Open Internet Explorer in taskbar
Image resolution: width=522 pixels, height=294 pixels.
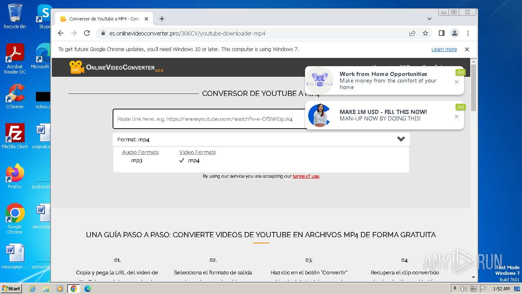32,289
